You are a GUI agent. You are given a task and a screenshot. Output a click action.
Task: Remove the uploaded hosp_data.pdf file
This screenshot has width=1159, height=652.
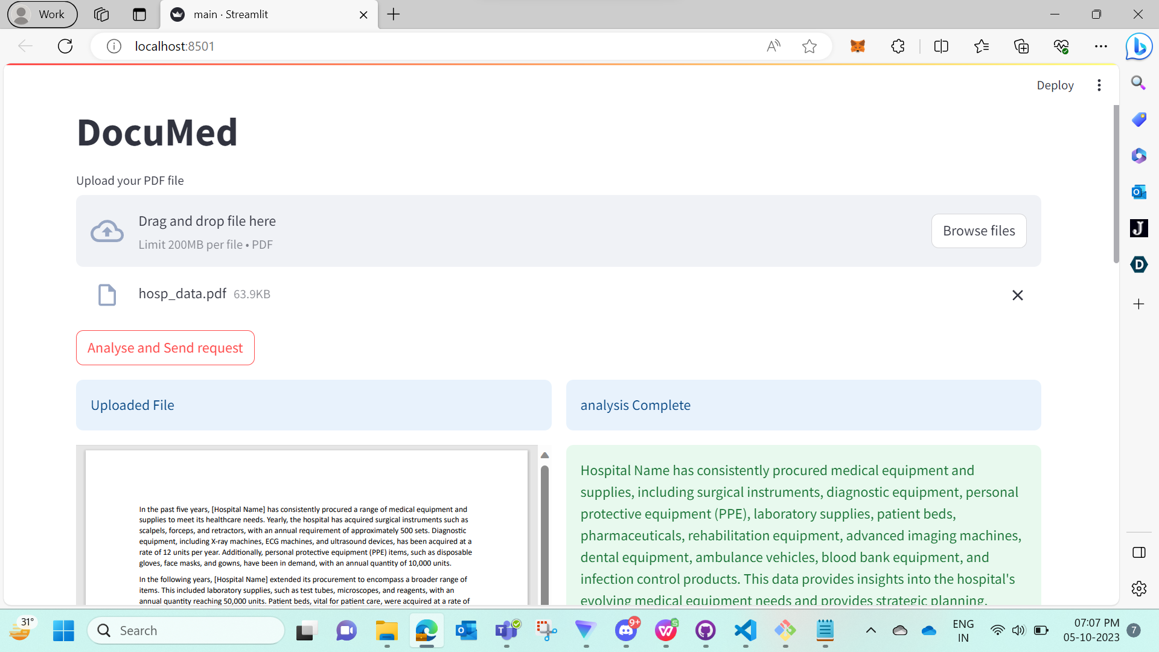[1017, 295]
